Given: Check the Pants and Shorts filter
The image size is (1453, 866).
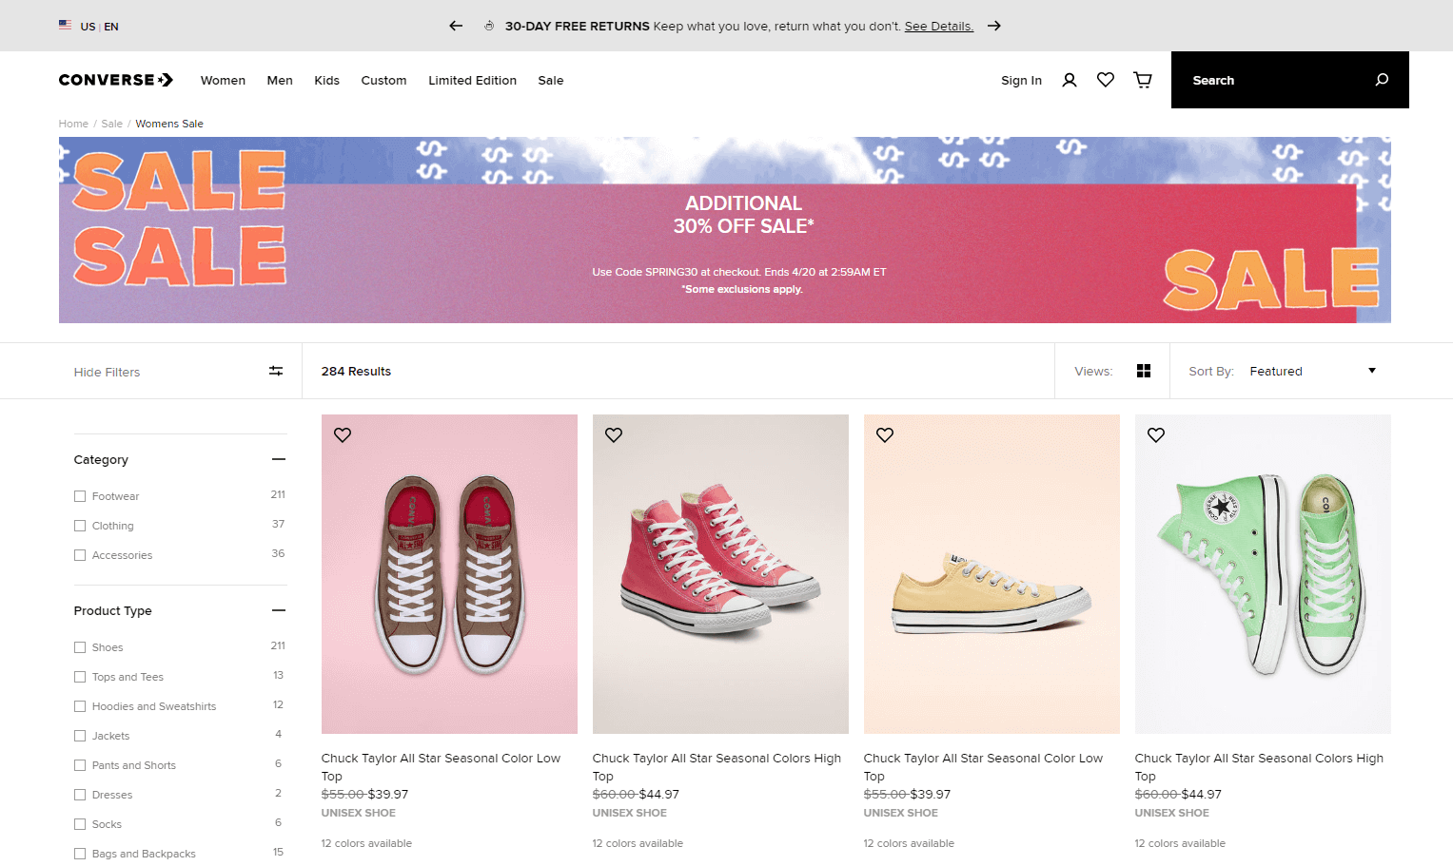Looking at the screenshot, I should click(80, 765).
